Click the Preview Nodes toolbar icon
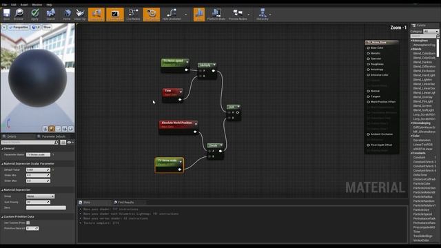Viewport: 441px width, 248px height. (238, 14)
